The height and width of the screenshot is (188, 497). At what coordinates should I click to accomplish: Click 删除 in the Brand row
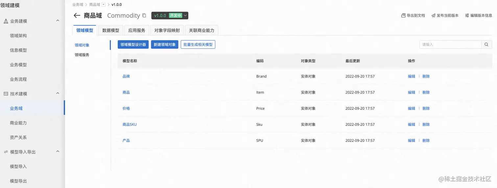(x=426, y=76)
